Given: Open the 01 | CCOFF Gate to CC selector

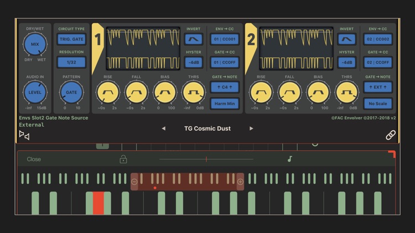Looking at the screenshot, I should click(x=225, y=62).
